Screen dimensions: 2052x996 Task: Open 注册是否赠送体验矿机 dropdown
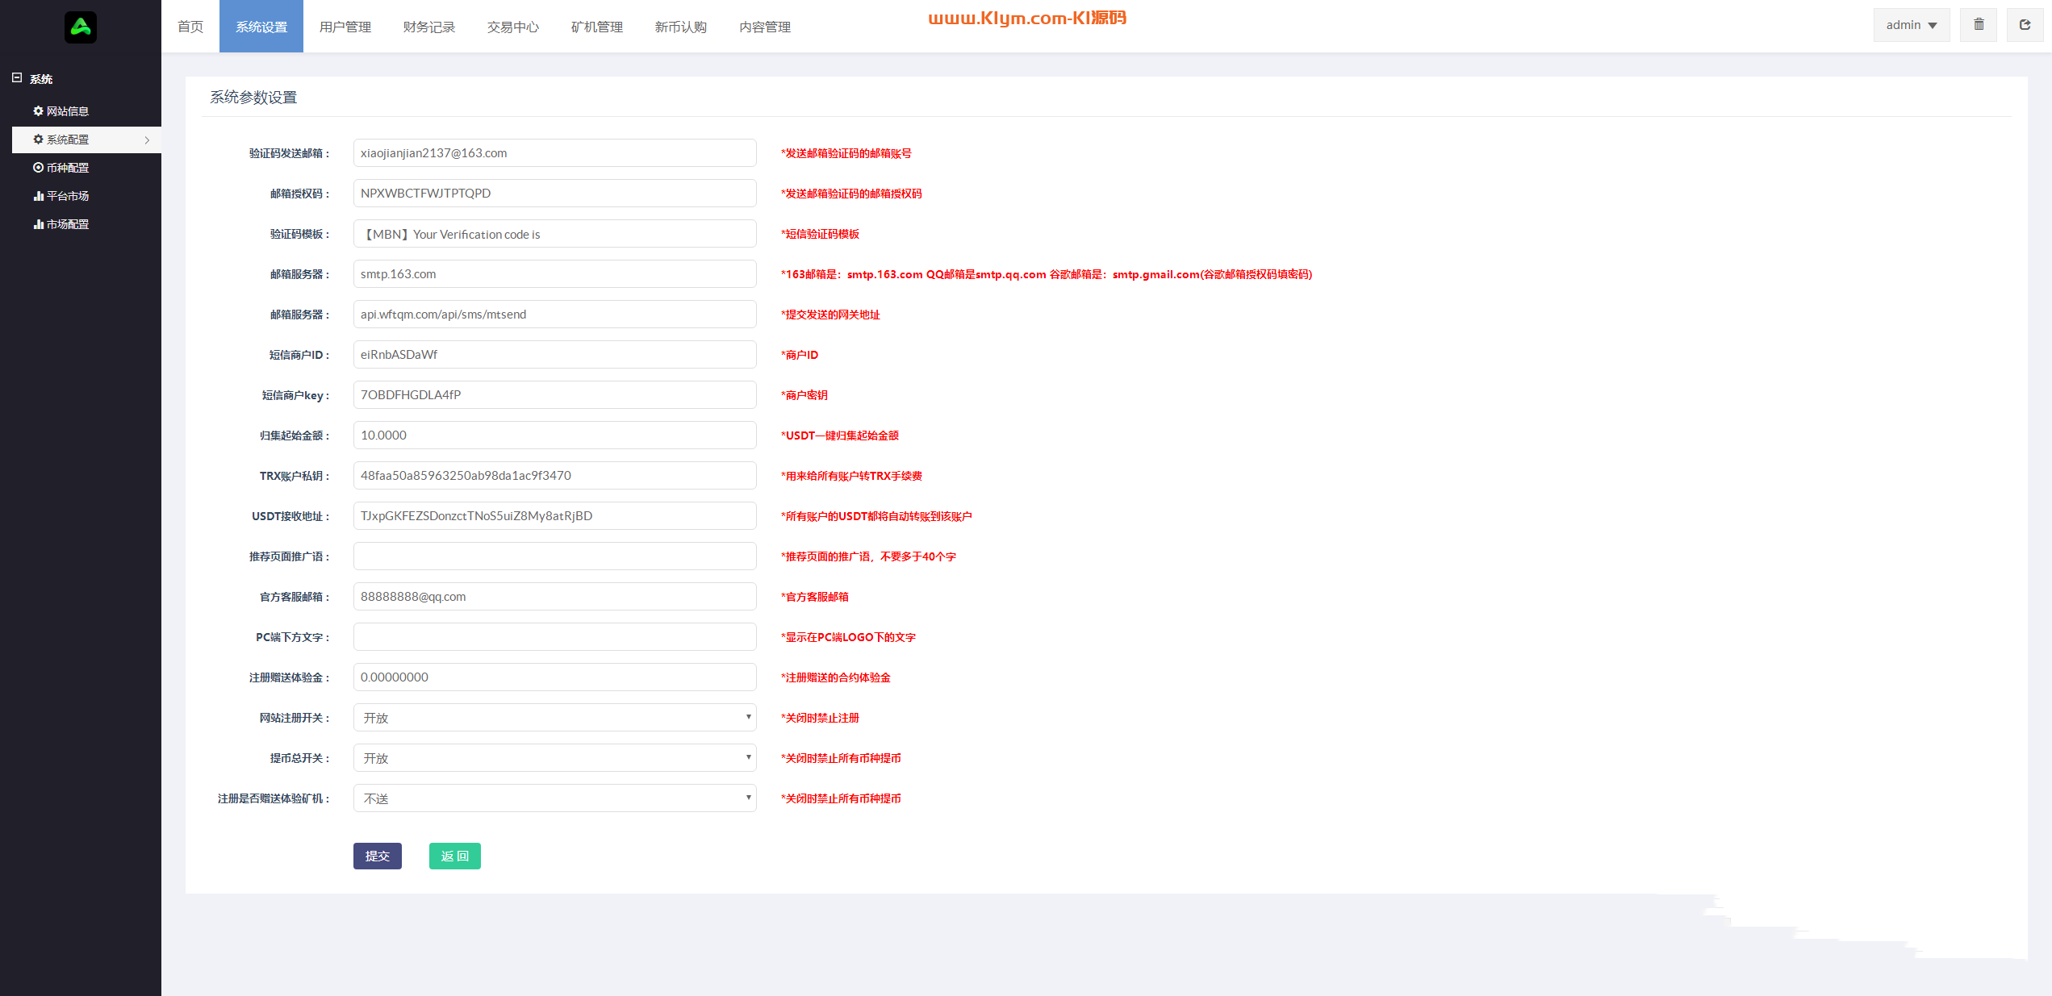click(x=554, y=798)
